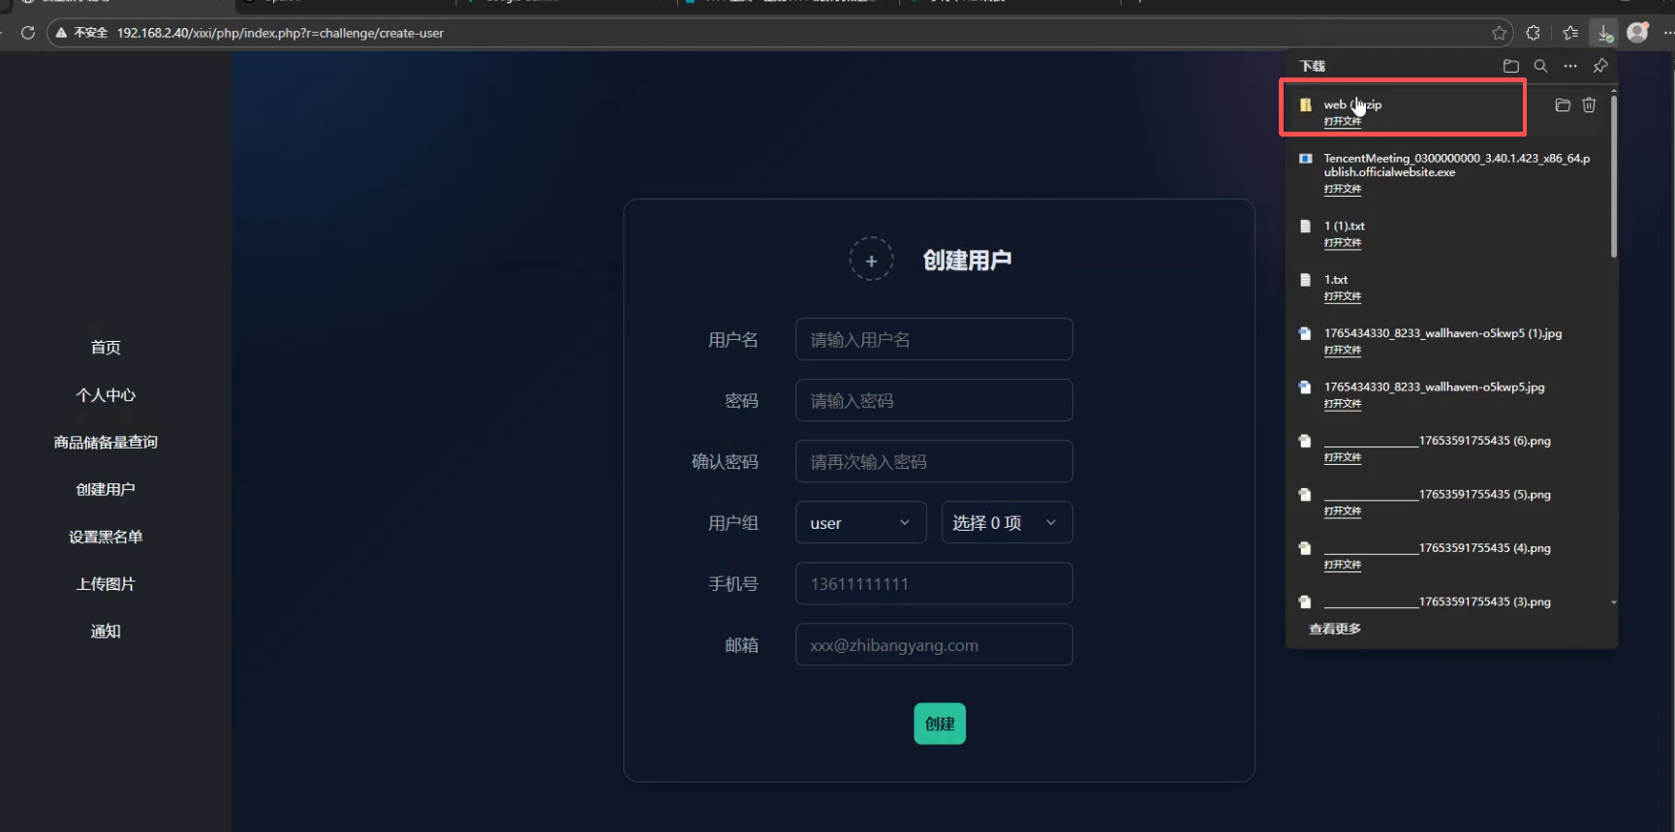Click the dashed plus circle icon beside 创建用户
The height and width of the screenshot is (832, 1675).
click(x=871, y=260)
